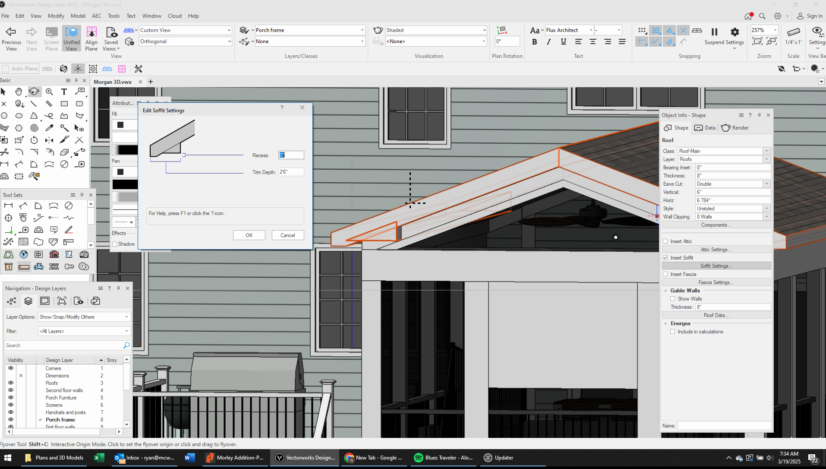Select the Text tool in Basic palette

(64, 92)
